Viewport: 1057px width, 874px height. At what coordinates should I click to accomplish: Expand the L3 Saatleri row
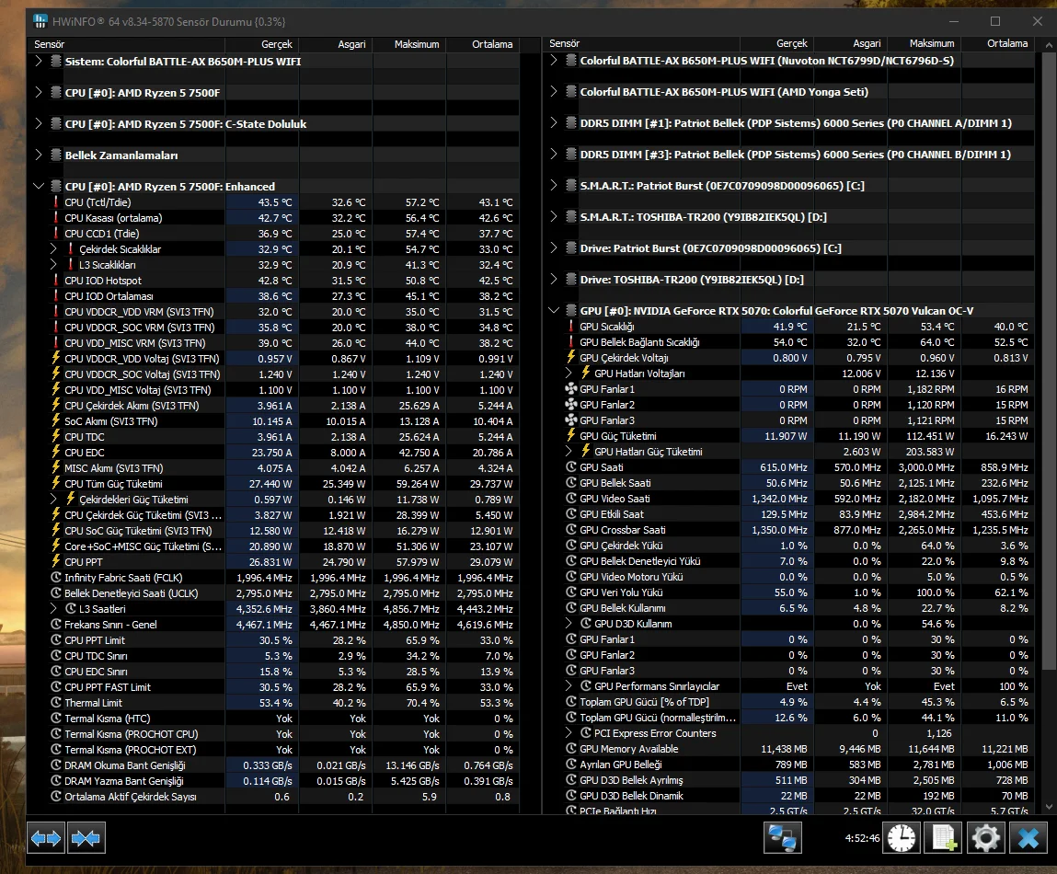53,609
